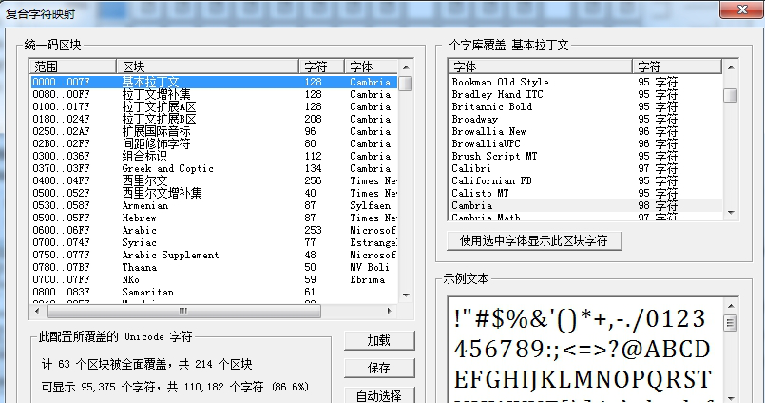Click 字符 header in Unicode block list
The height and width of the screenshot is (418, 765).
tap(321, 66)
